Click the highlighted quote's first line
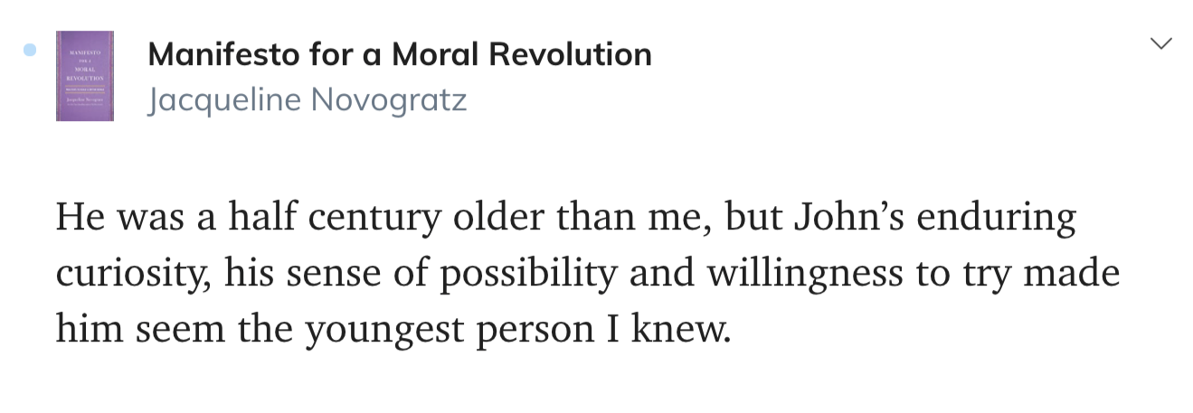 click(565, 219)
